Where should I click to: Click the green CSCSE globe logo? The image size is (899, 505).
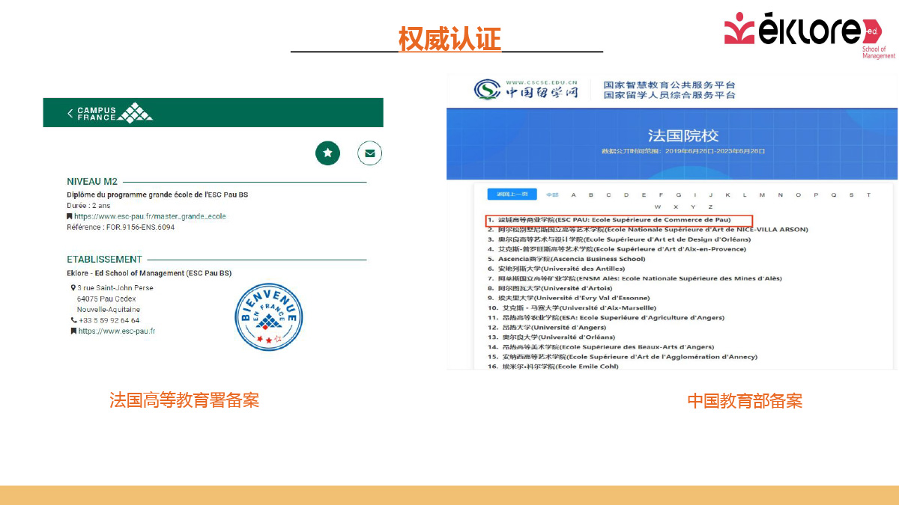(487, 91)
